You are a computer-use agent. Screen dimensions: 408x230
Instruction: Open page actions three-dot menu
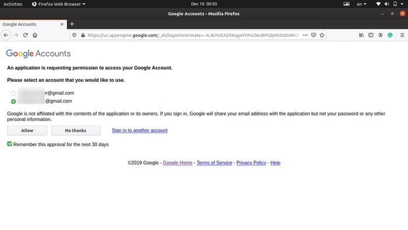pyautogui.click(x=305, y=35)
